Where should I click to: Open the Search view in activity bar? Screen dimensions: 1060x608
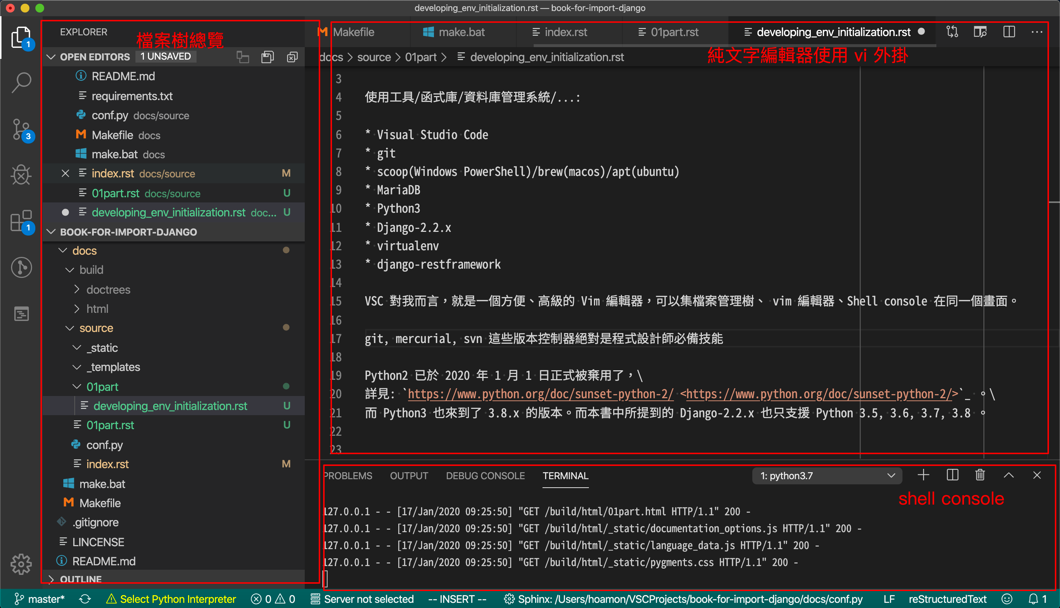coord(21,83)
